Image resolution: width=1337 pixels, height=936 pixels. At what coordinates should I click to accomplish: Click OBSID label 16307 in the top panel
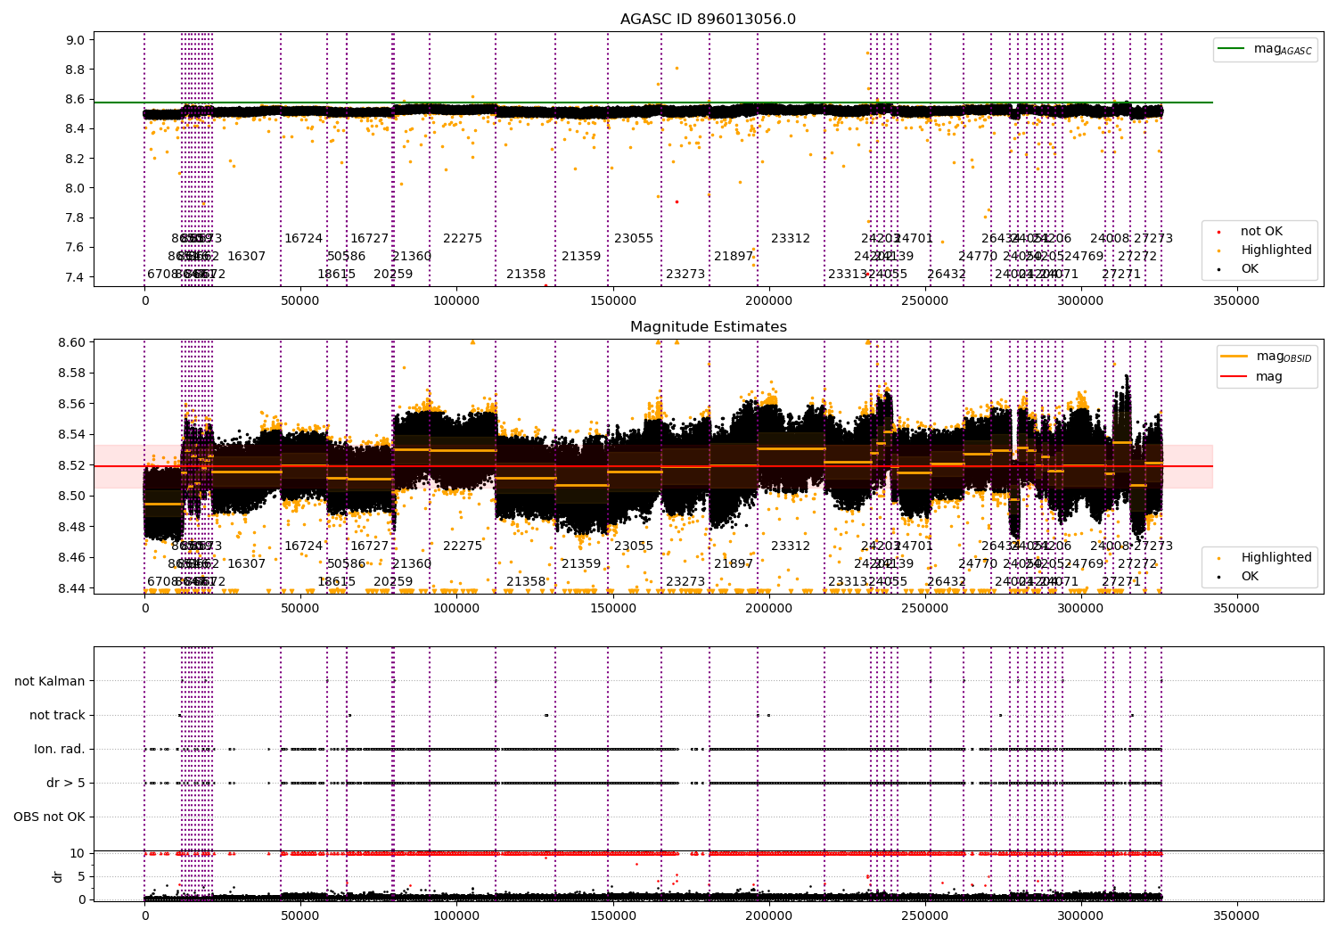(247, 257)
